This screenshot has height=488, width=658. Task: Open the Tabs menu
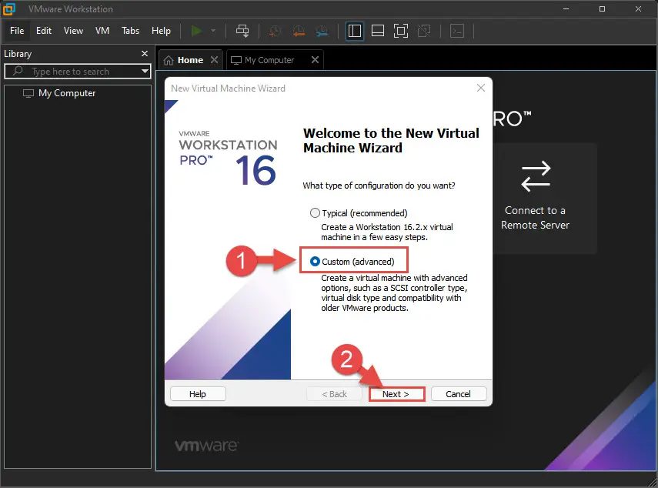point(131,31)
